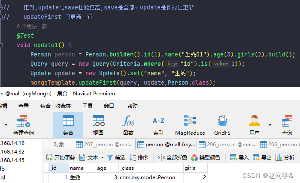300x183 pixels.
Task: Open the Function (函数) toolbar icon
Action: click(128, 125)
